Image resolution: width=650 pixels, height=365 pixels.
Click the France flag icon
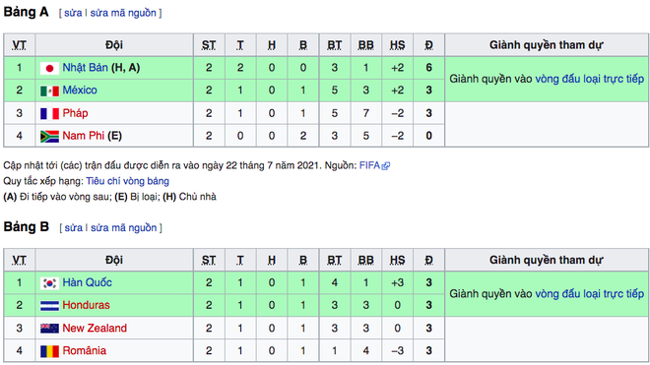pos(49,113)
